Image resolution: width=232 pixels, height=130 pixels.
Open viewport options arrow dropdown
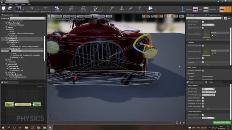point(49,16)
